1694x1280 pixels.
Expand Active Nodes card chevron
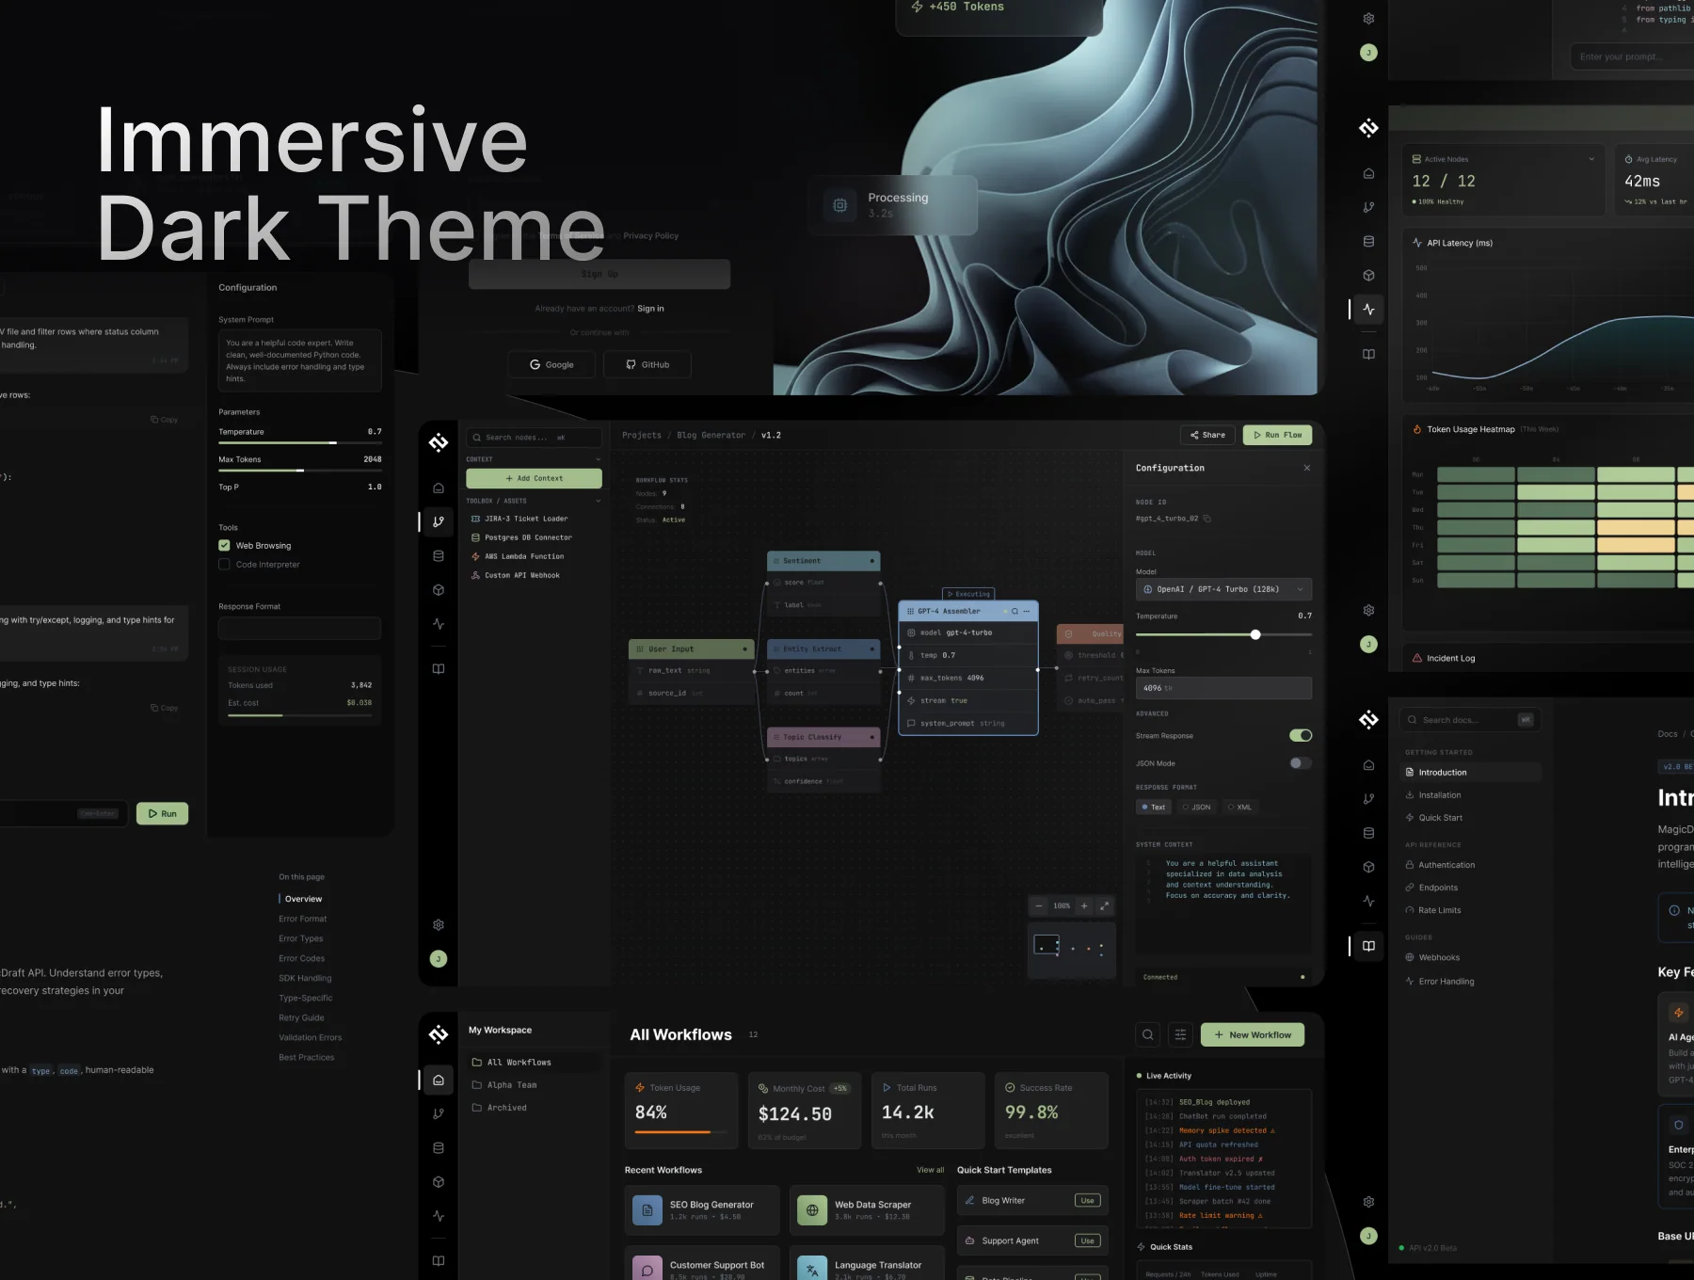coord(1591,159)
